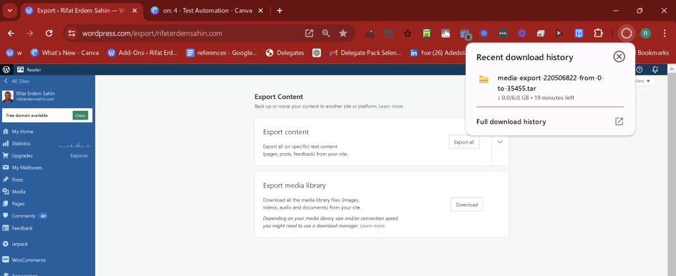Viewport: 676px width, 276px height.
Task: Click the page scrollbar up arrow
Action: pos(671,69)
